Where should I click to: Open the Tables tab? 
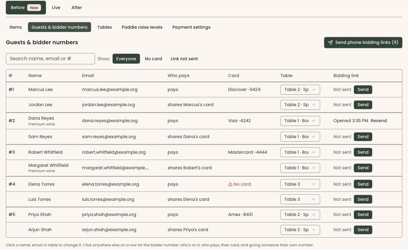click(105, 27)
